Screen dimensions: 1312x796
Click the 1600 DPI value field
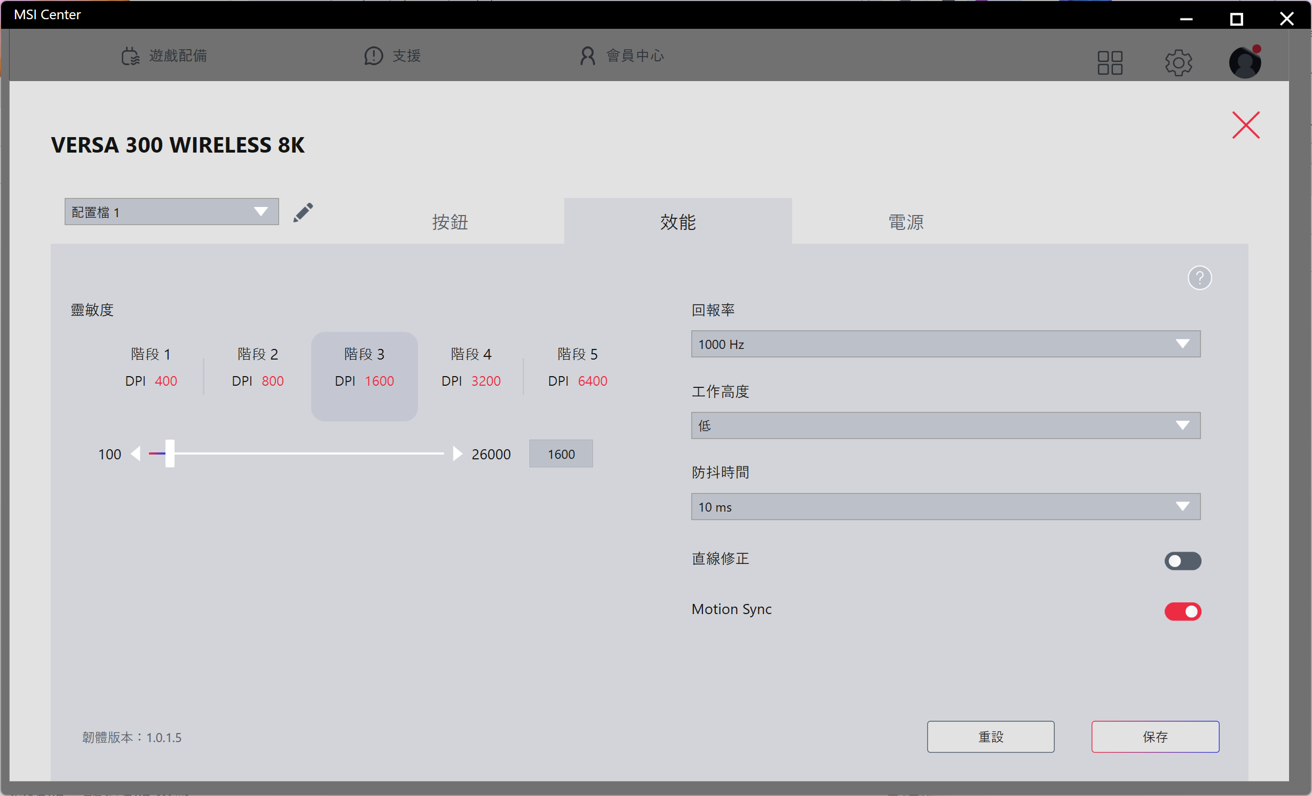click(561, 453)
